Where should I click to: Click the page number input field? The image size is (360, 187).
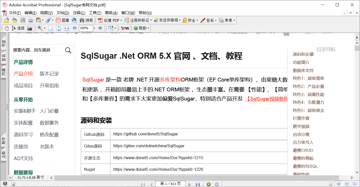[x=170, y=184]
